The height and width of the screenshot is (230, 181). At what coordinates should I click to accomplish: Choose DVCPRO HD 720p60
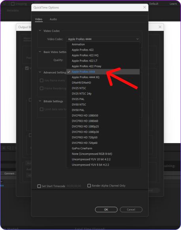[x=103, y=143]
